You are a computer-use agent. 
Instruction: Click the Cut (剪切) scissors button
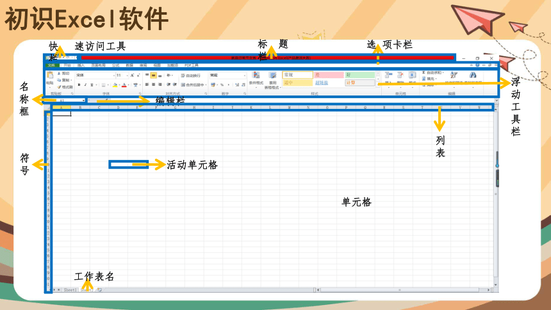pyautogui.click(x=64, y=74)
